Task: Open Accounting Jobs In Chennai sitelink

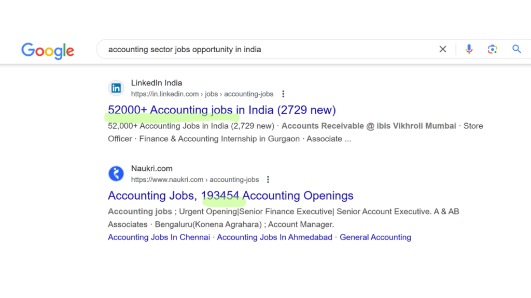Action: (x=159, y=237)
